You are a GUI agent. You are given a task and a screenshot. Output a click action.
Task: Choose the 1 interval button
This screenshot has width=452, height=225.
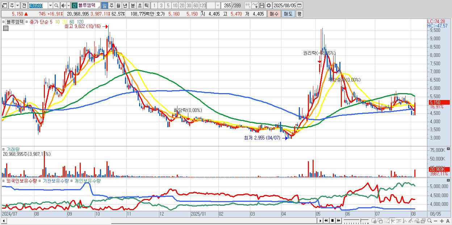pos(154,5)
